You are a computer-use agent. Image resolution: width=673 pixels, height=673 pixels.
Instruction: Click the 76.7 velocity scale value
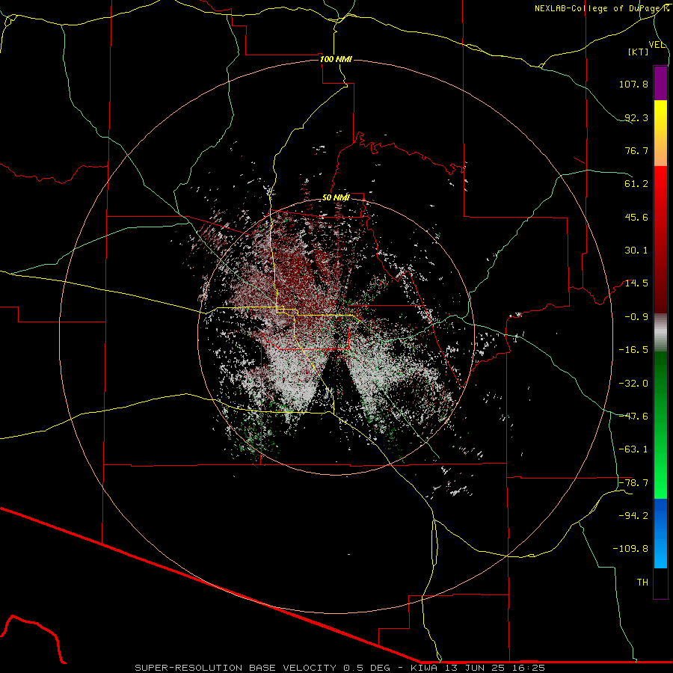[636, 150]
